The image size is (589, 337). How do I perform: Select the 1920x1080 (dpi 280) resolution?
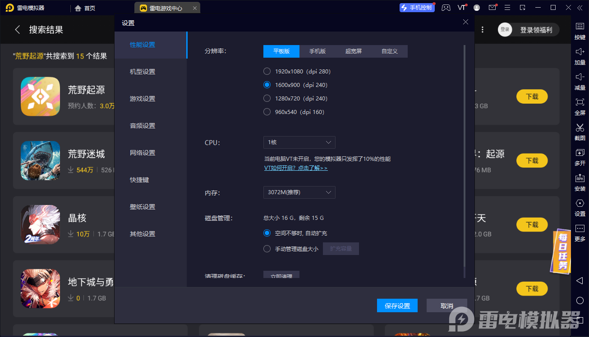tap(267, 71)
